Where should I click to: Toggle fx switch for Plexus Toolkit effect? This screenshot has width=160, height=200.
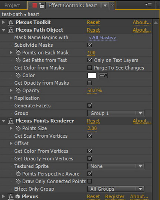[11, 22]
